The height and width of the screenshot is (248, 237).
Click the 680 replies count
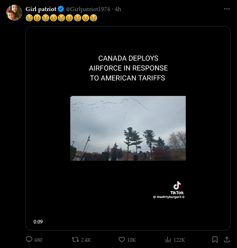(x=38, y=240)
